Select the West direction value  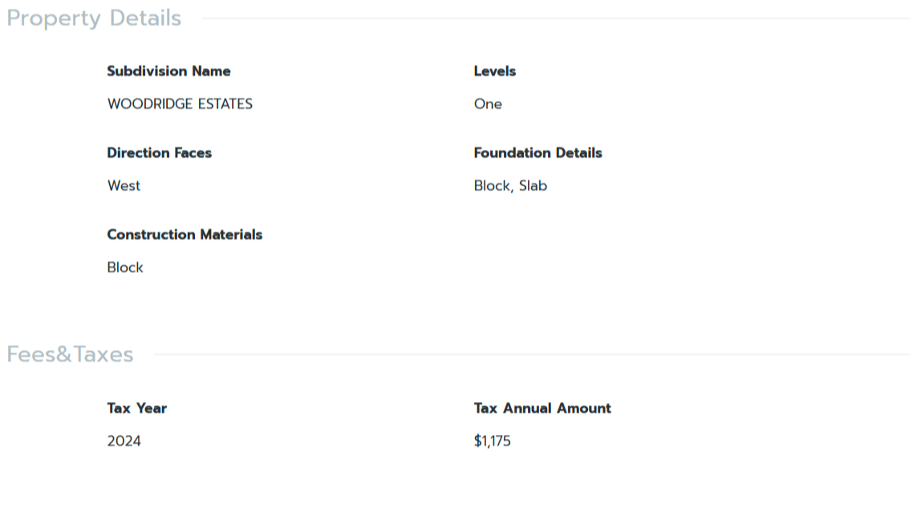point(124,186)
